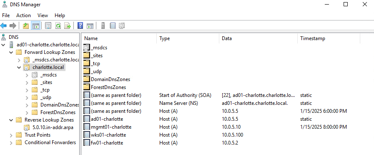Click the Export List toolbar icon
This screenshot has height=155, width=374.
click(x=68, y=26)
